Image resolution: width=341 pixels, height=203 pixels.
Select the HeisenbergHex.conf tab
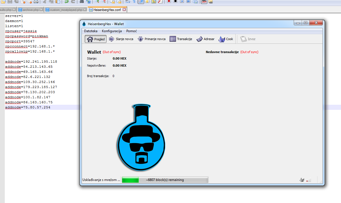107,10
